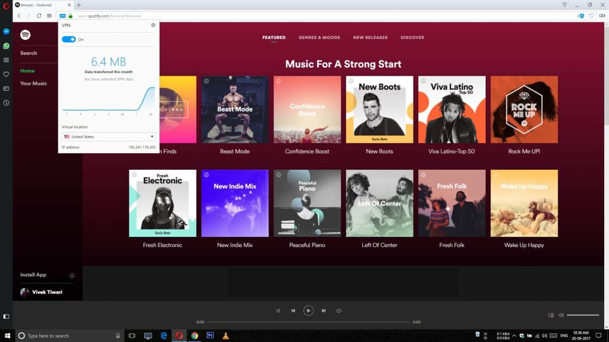Click the playback progress bar

(308, 322)
